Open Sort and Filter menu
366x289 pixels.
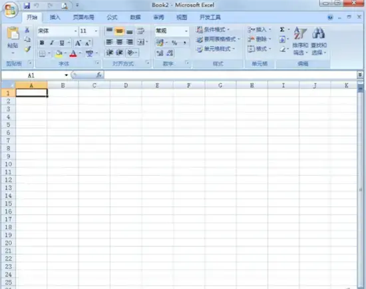click(x=300, y=41)
